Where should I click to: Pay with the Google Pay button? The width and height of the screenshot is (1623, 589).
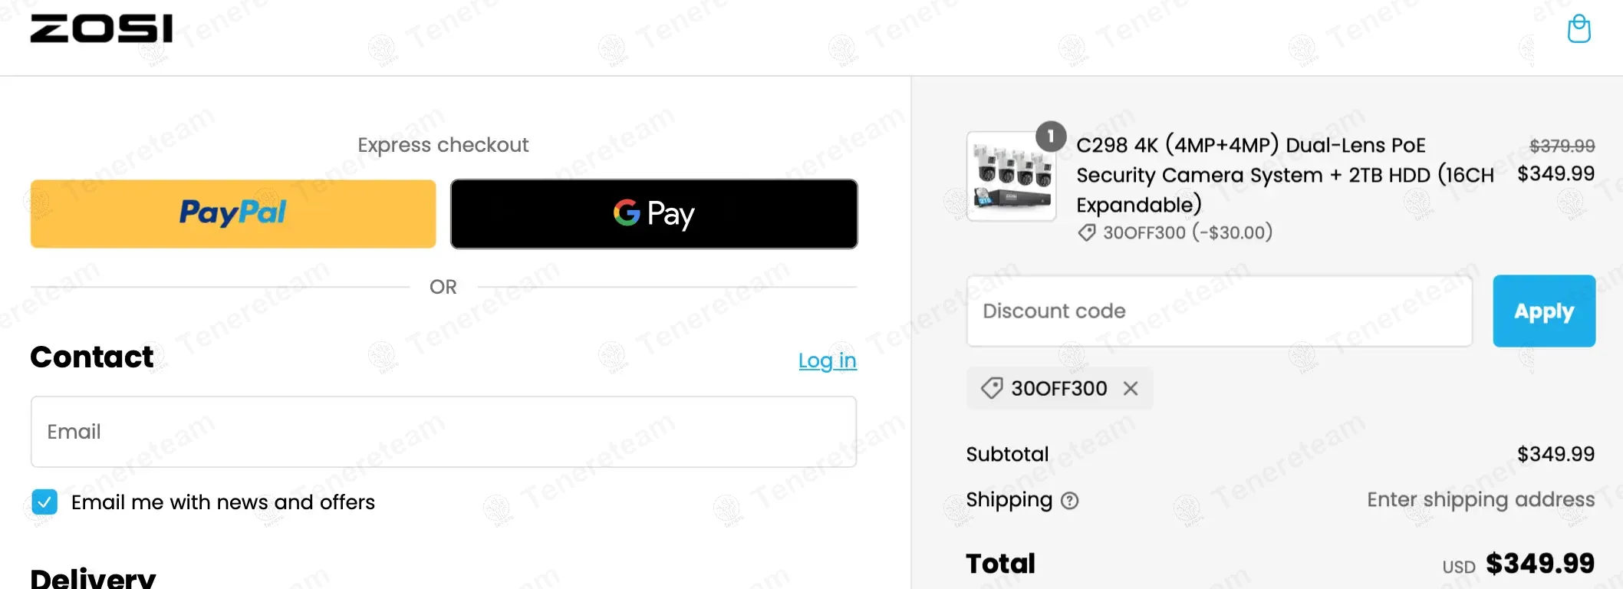point(653,214)
